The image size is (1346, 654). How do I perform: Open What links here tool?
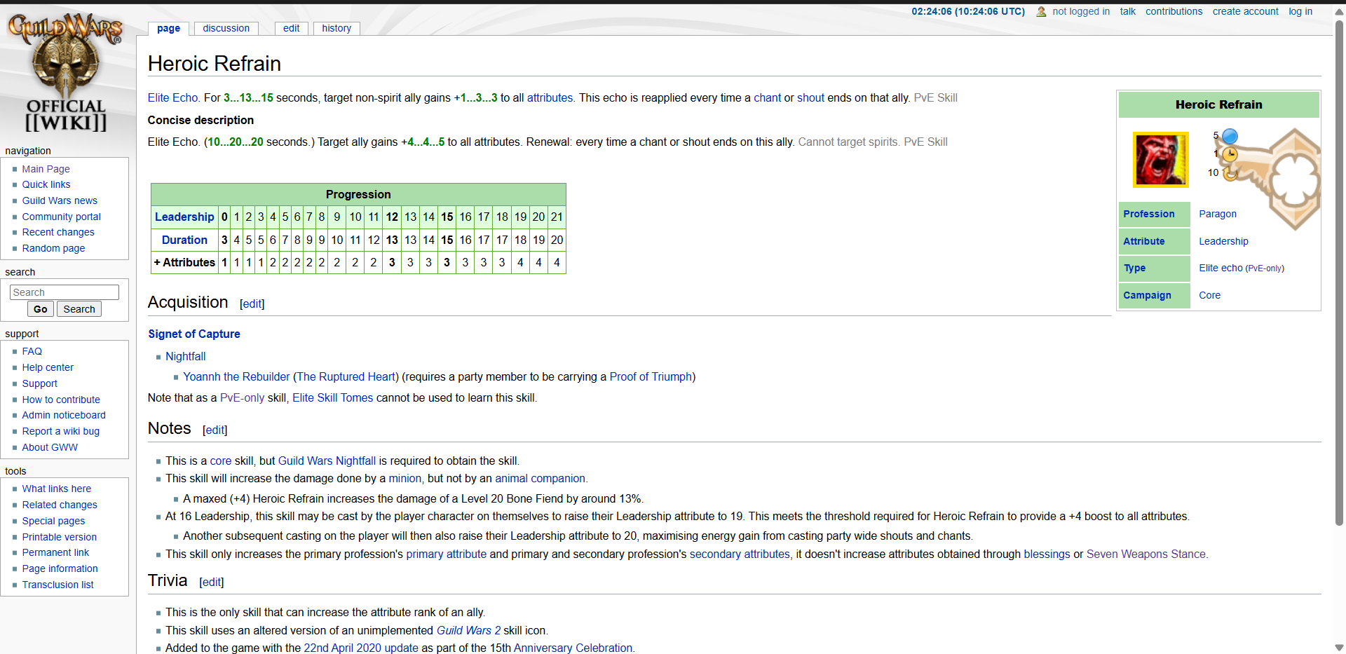click(x=56, y=489)
